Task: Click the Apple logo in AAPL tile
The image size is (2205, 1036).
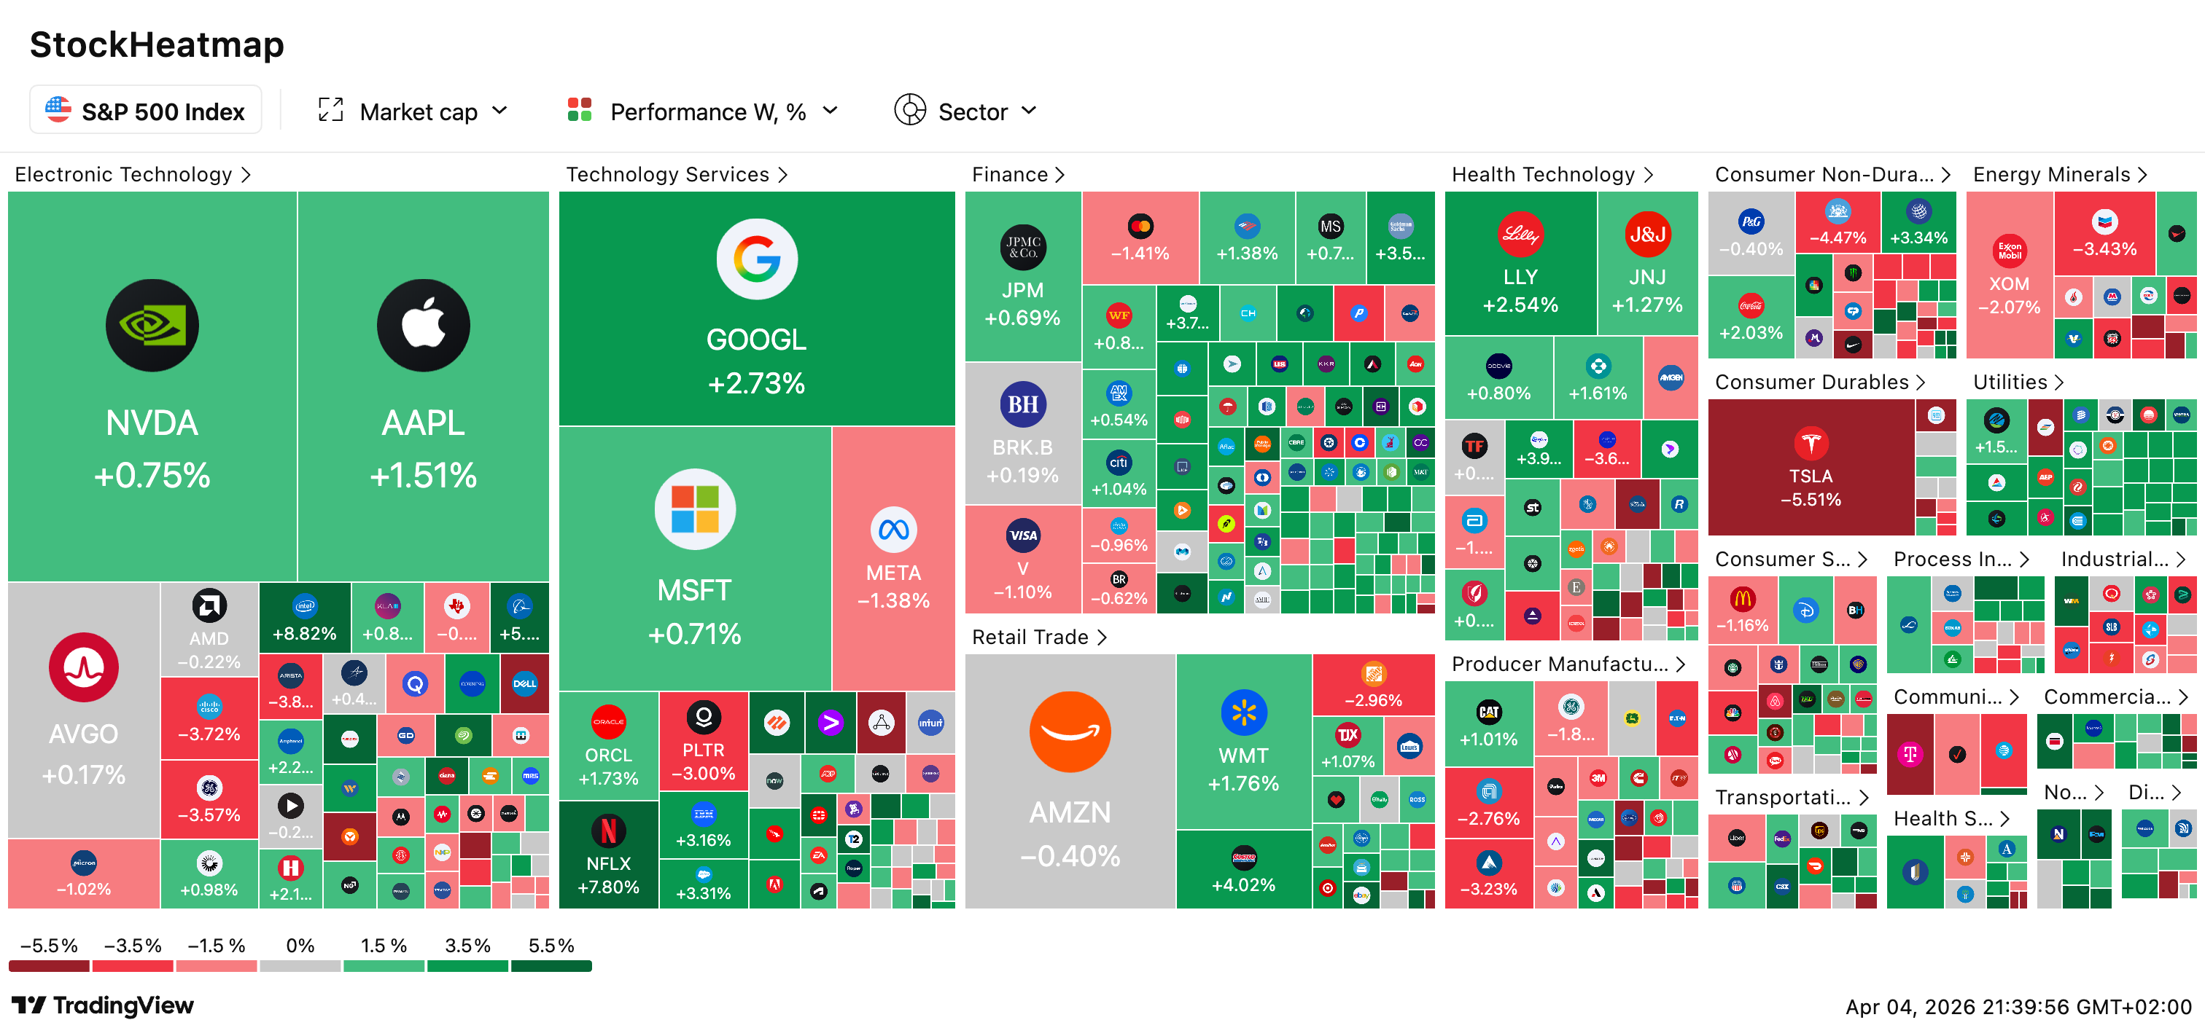Action: click(x=423, y=325)
